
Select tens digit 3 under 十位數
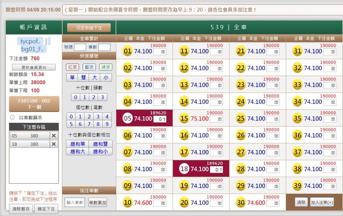point(102,97)
